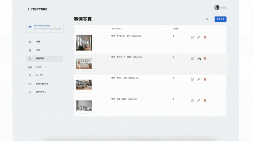Edit the Tビル photo entry
The height and width of the screenshot is (142, 253).
199,79
